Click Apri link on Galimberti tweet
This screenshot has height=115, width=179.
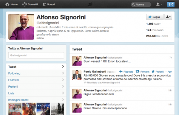170,72
